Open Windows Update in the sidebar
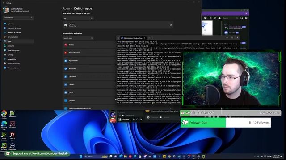The height and width of the screenshot is (160, 286). click(x=18, y=68)
